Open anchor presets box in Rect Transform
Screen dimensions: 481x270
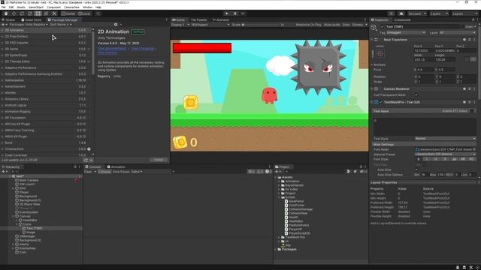coord(380,53)
